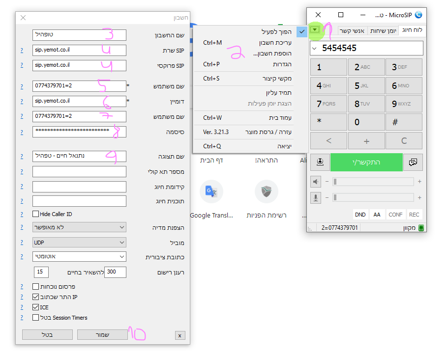Image resolution: width=448 pixels, height=355 pixels.
Task: Switch to the 'אנשי קשר' contacts tab
Action: pyautogui.click(x=353, y=31)
